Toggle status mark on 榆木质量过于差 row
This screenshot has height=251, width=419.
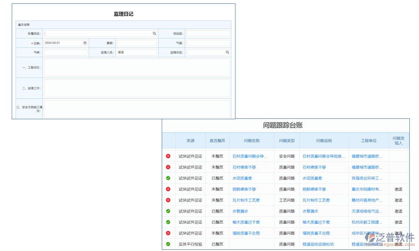click(168, 222)
